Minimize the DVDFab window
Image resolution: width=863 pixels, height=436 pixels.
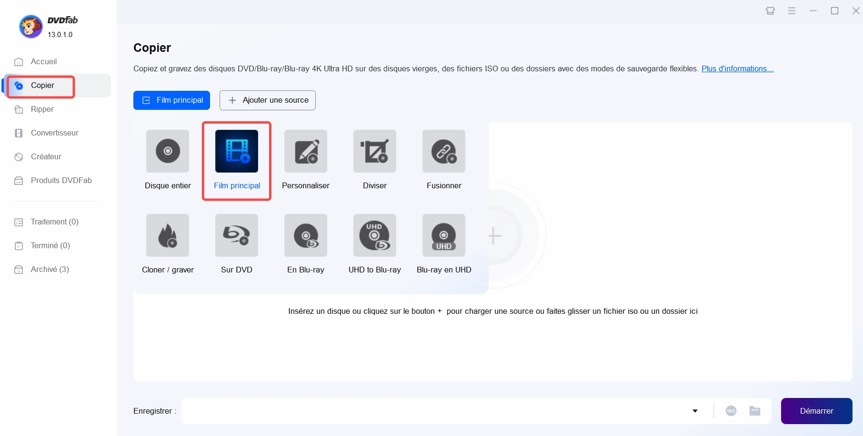pos(813,10)
